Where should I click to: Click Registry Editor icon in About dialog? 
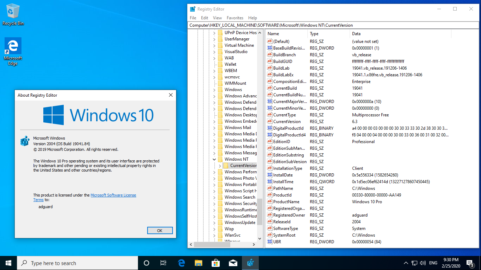click(x=25, y=141)
